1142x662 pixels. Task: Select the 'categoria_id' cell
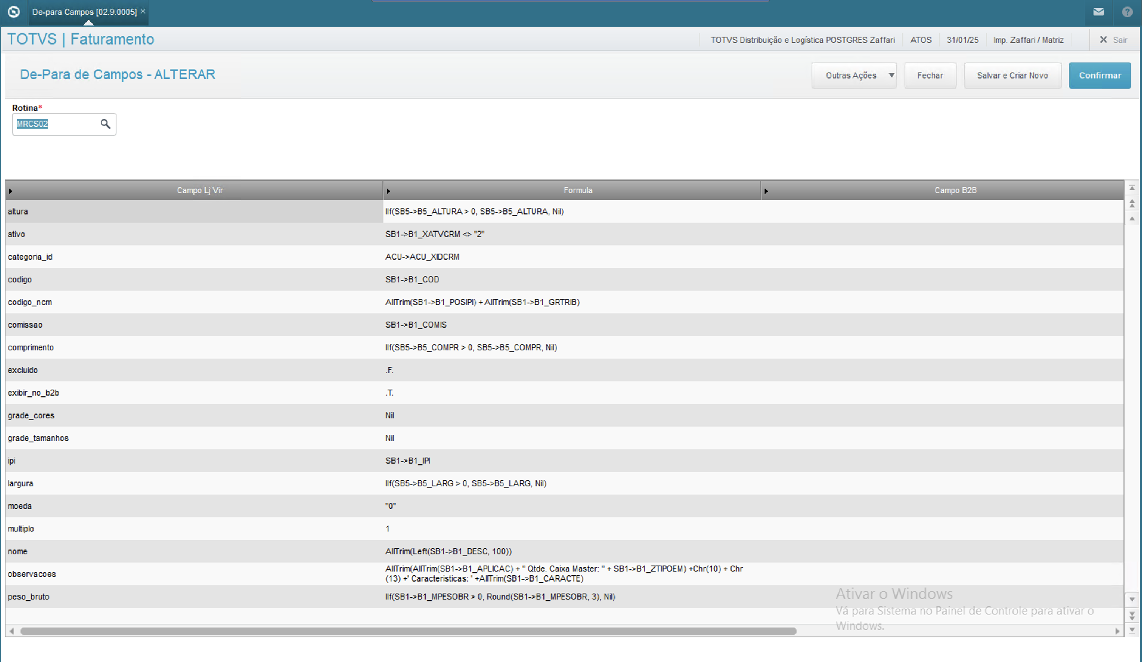pyautogui.click(x=194, y=257)
